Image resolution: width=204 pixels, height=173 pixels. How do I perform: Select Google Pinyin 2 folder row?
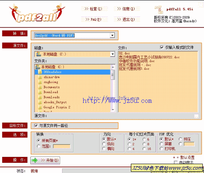coord(73,107)
